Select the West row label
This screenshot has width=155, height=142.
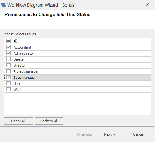coord(18,90)
